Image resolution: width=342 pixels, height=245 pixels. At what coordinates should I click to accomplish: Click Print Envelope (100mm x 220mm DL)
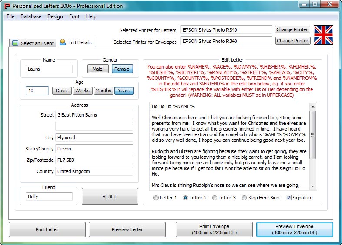pyautogui.click(x=214, y=229)
